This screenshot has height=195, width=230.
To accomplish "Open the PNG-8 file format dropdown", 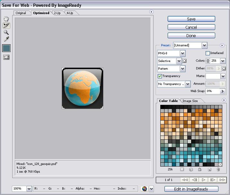I will (x=183, y=53).
